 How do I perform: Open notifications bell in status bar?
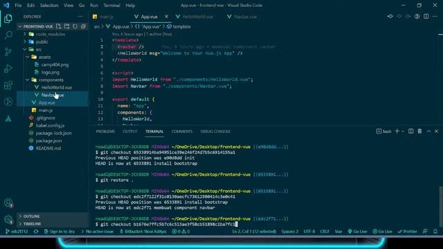435,232
